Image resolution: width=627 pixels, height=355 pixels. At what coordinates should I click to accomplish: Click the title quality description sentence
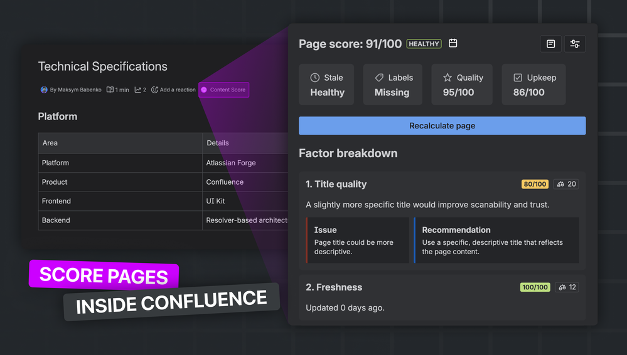[x=427, y=205]
